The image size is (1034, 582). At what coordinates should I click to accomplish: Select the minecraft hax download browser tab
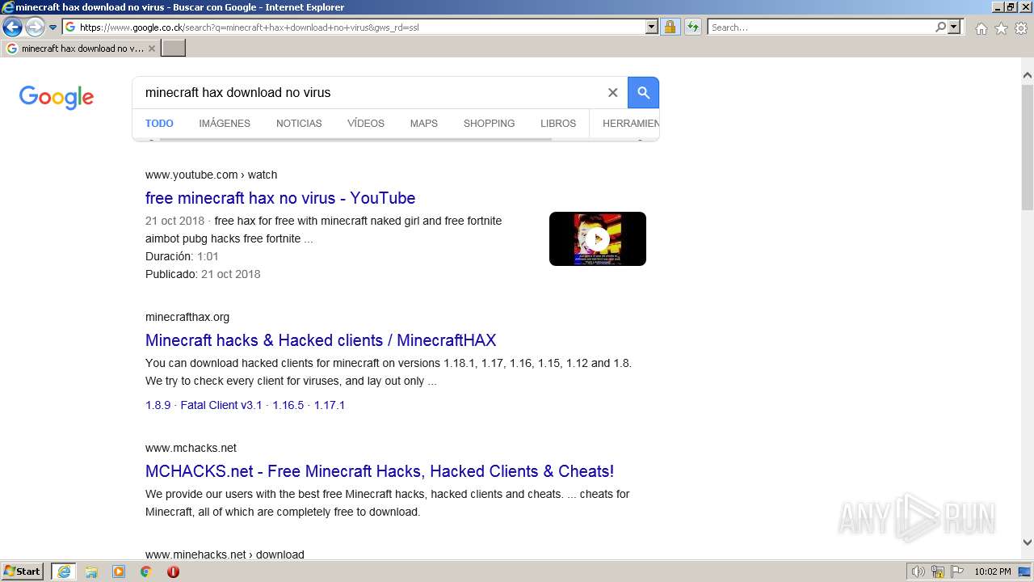coord(81,48)
